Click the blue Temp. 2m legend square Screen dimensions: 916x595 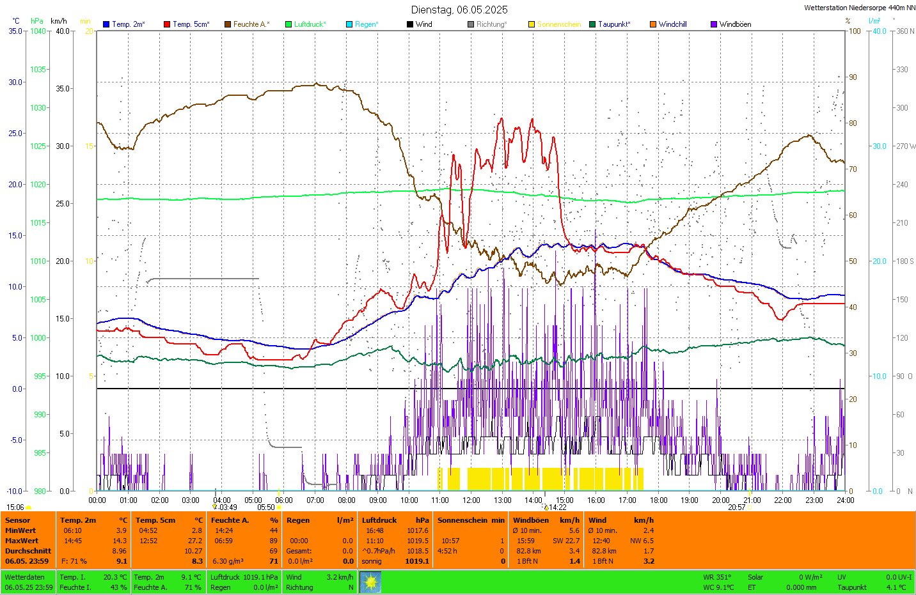(106, 24)
